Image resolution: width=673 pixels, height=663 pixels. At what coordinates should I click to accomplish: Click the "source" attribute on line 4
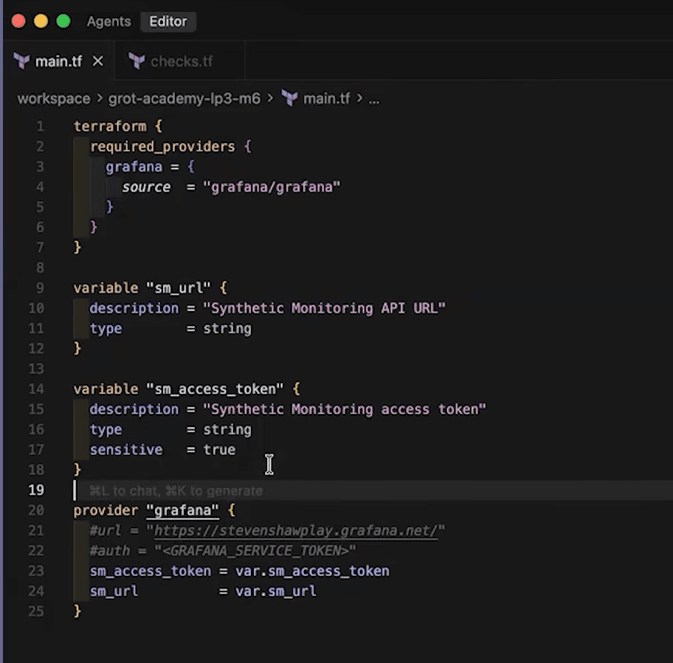[x=146, y=187]
